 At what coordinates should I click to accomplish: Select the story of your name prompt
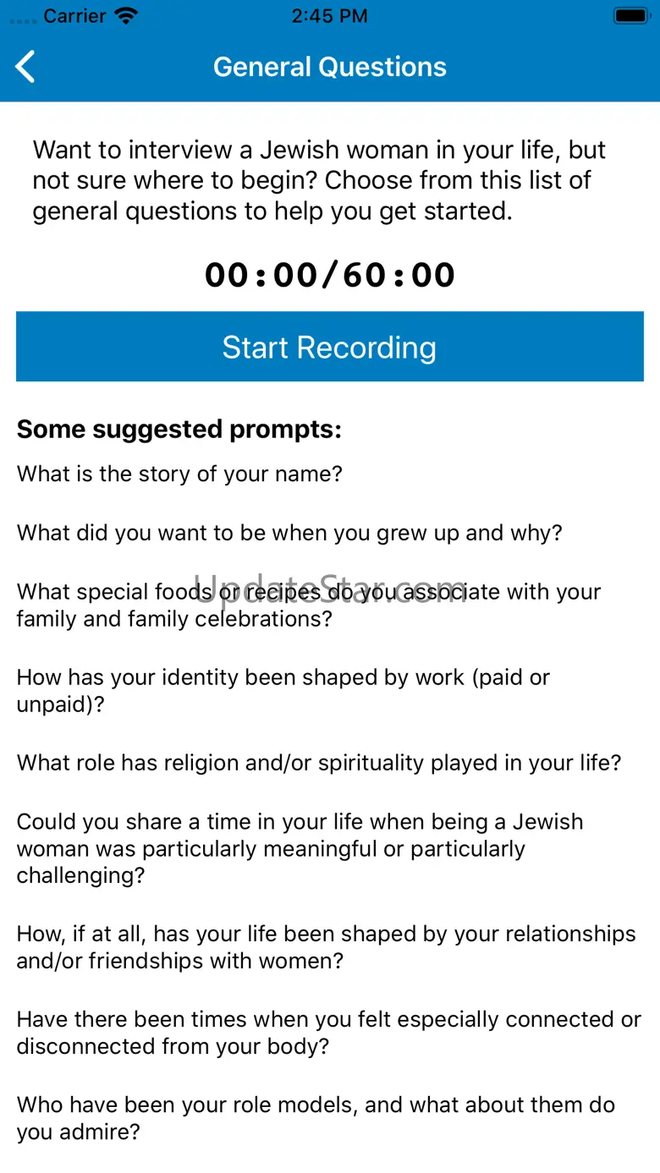(179, 474)
